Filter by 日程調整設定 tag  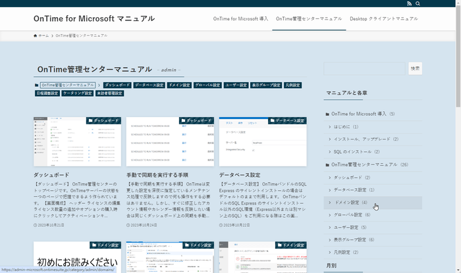(47, 93)
